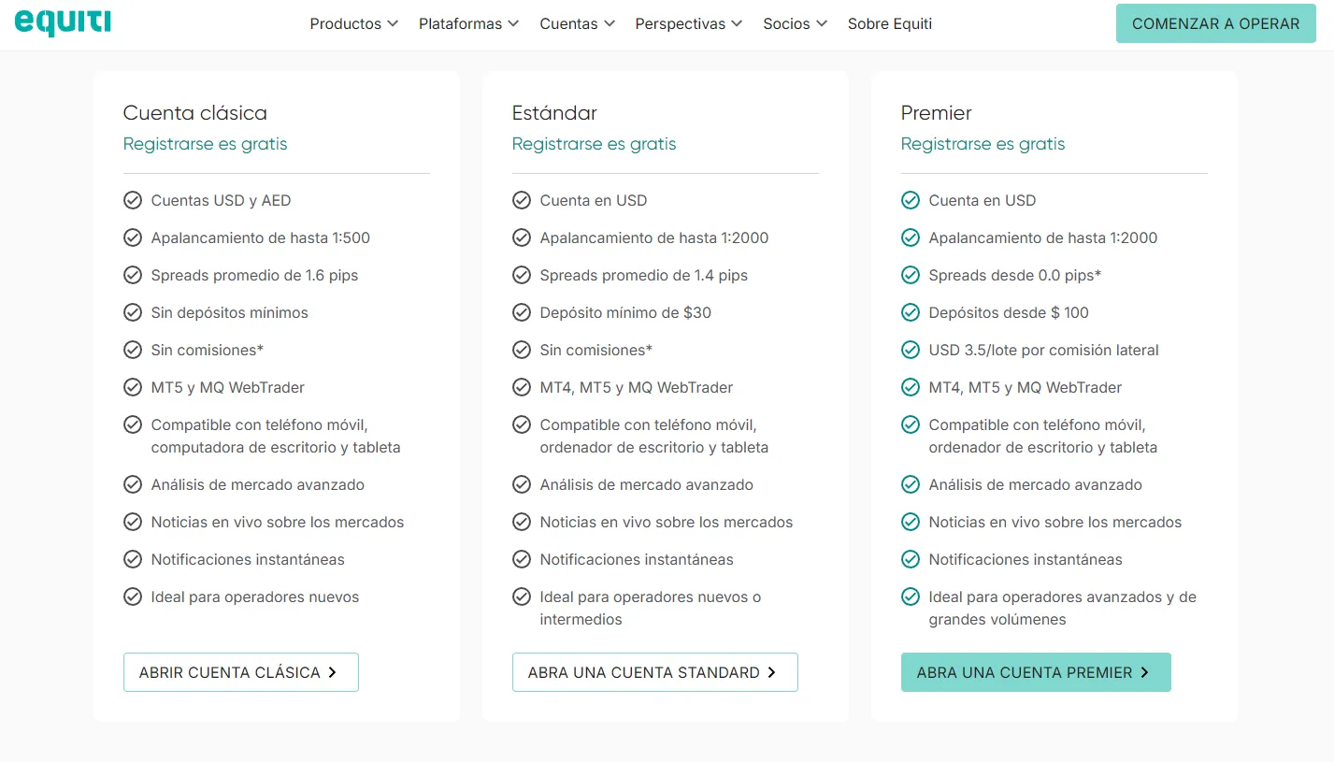Click Registrarse es gratis under Cuenta clásica
The height and width of the screenshot is (762, 1334).
[206, 144]
